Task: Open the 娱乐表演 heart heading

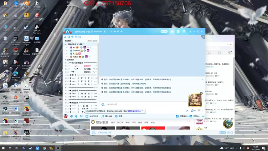Action: point(100,122)
